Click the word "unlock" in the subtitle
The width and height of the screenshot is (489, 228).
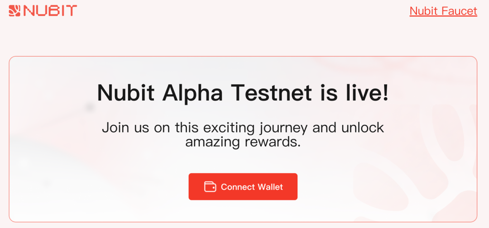click(362, 128)
